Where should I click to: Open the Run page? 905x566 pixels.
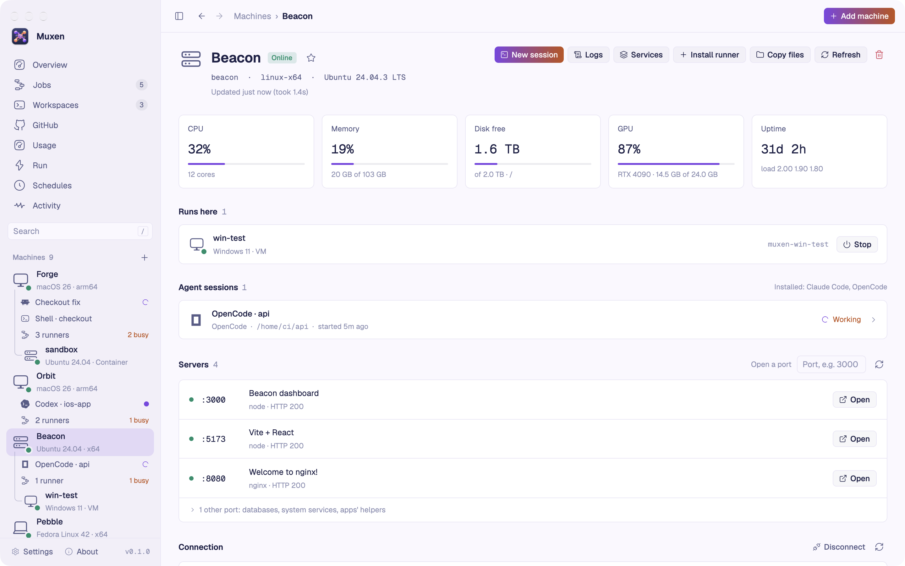point(80,166)
